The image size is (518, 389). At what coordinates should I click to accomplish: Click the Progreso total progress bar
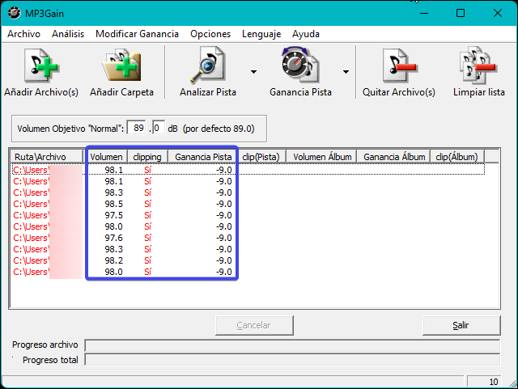(292, 360)
